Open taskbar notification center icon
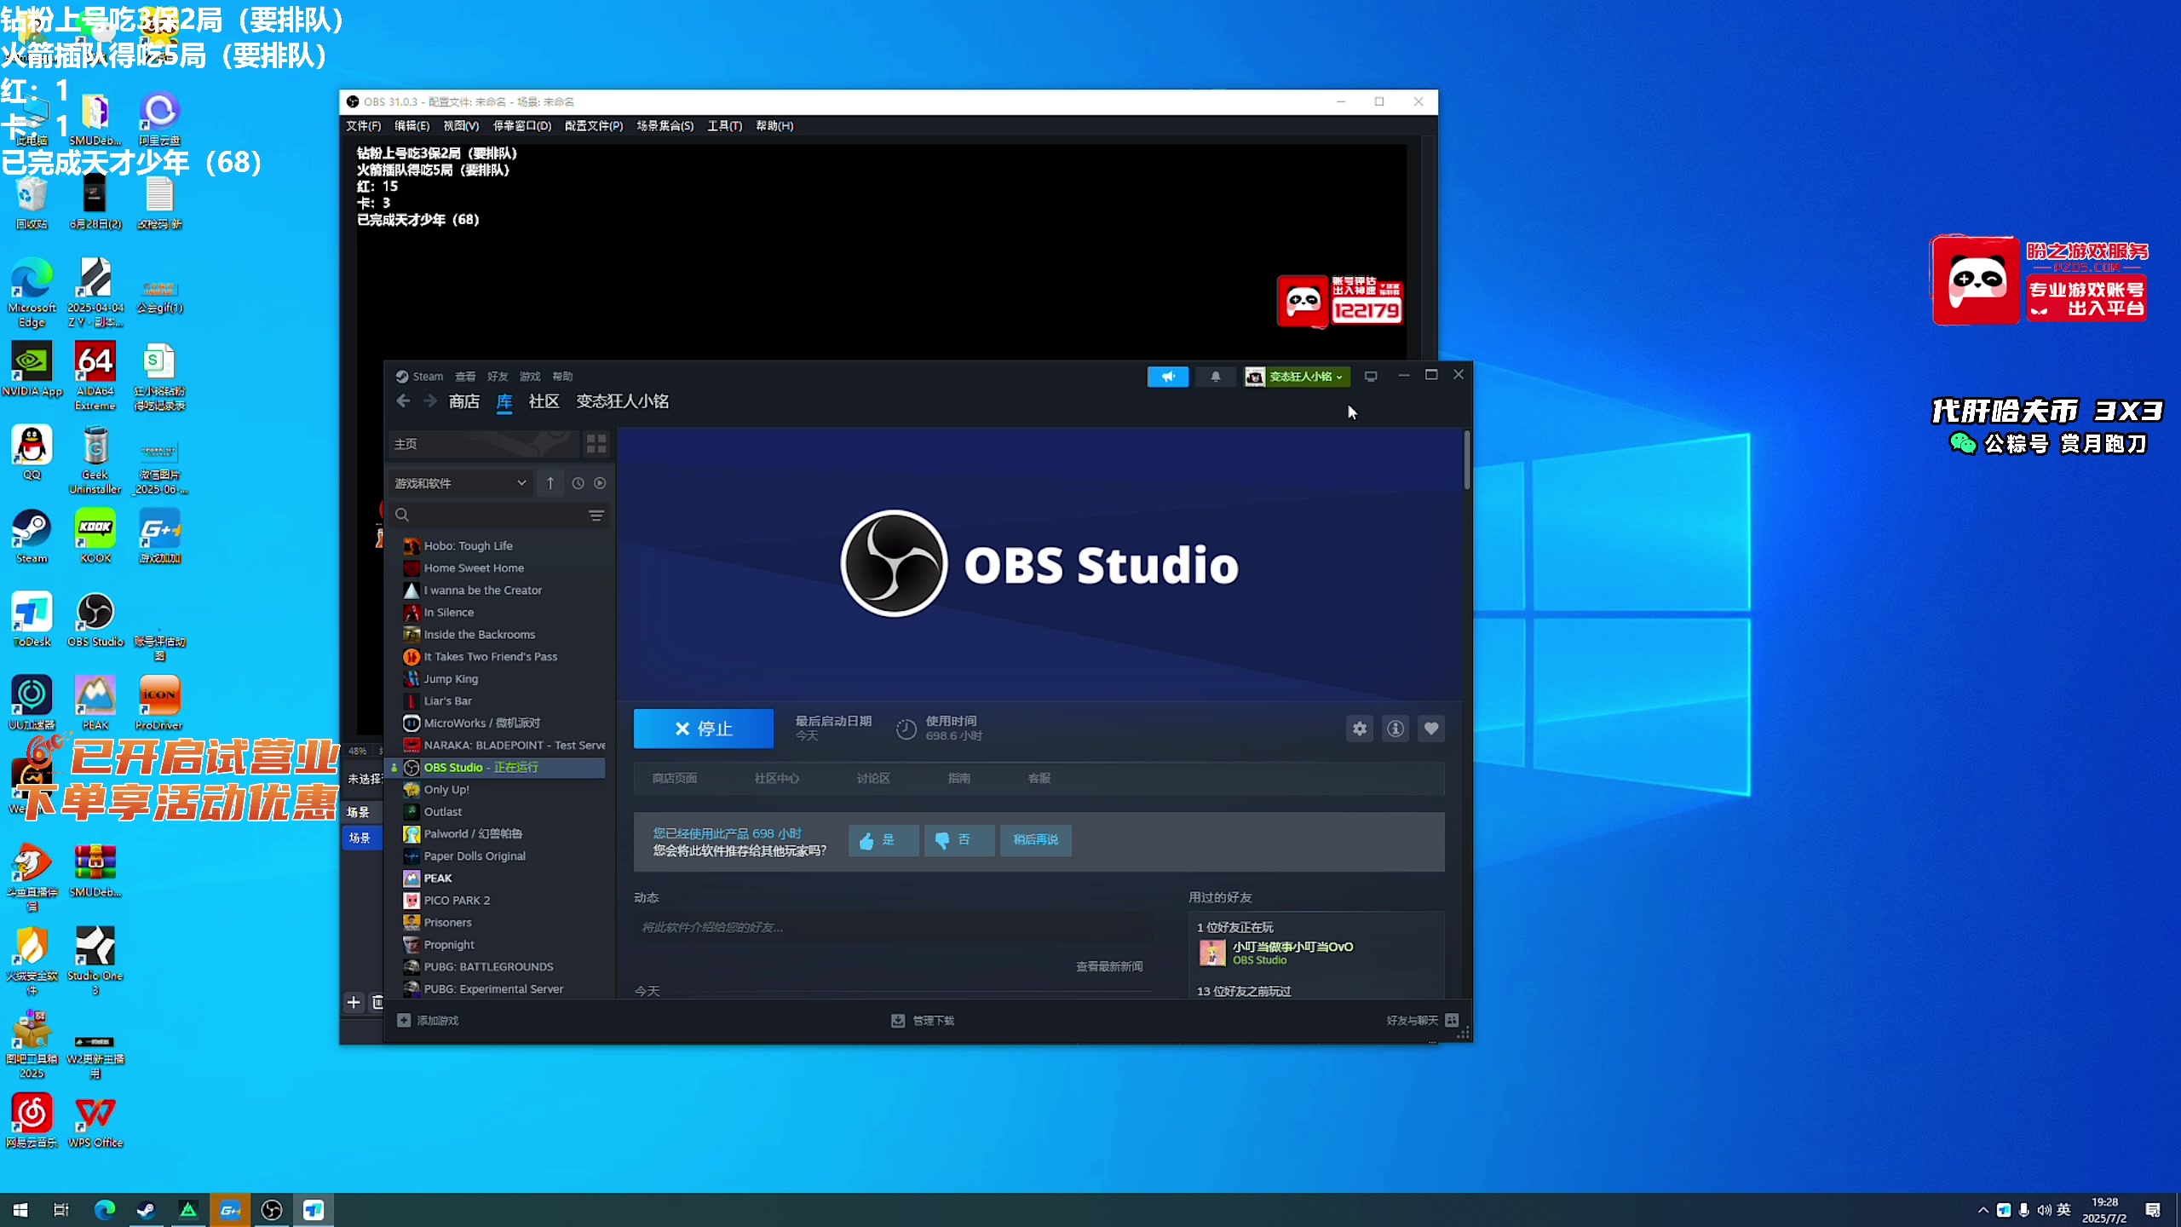Viewport: 2181px width, 1227px height. point(2153,1210)
